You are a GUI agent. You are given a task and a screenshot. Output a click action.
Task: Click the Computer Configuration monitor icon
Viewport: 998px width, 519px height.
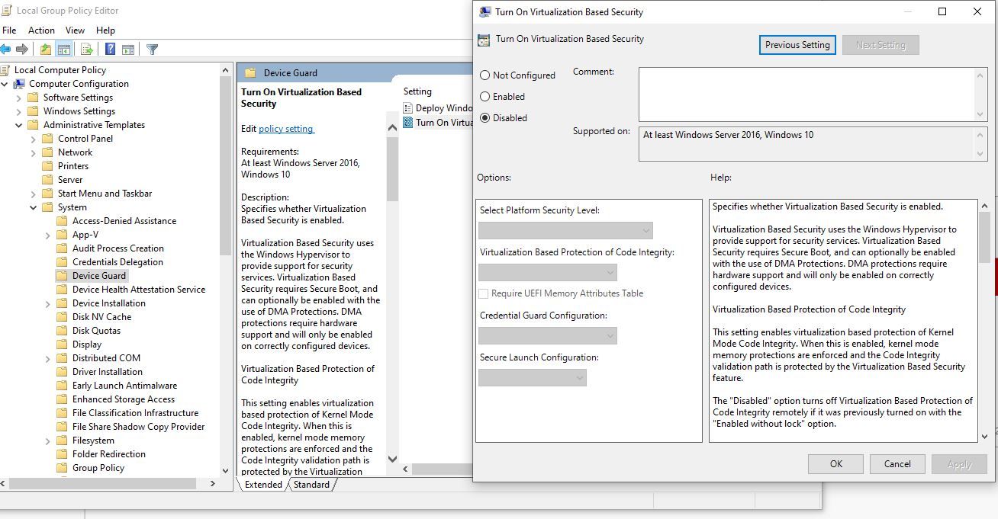tap(19, 84)
